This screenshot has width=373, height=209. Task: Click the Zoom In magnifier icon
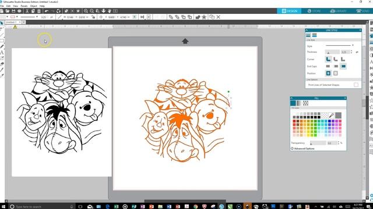(86, 11)
